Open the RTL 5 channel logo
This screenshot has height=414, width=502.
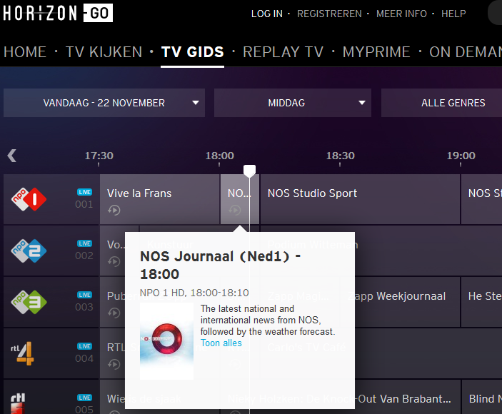pos(19,403)
